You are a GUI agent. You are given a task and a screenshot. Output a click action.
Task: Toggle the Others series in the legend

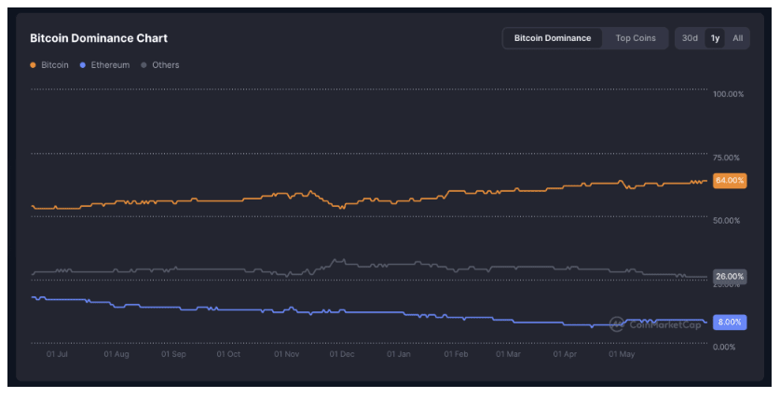pyautogui.click(x=165, y=65)
